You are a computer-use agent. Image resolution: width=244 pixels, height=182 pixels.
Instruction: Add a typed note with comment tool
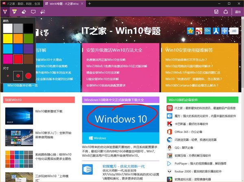point(33,12)
